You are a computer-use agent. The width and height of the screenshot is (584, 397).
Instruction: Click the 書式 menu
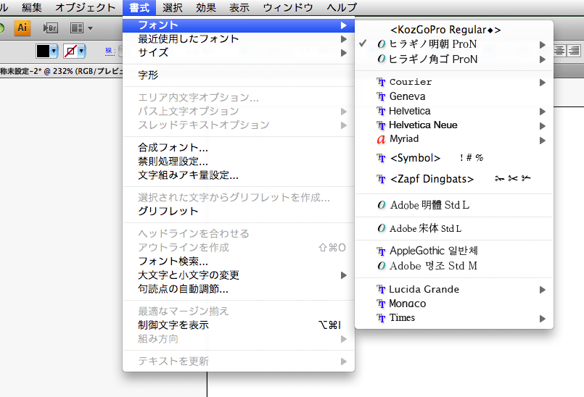pyautogui.click(x=139, y=7)
